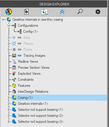Click the Redline Views icon

click(14, 62)
